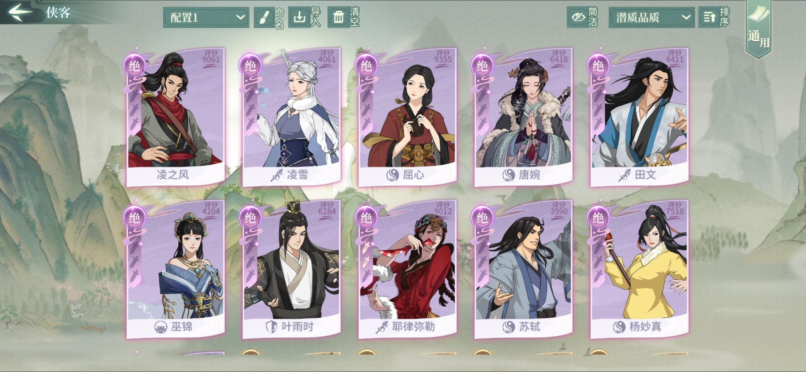Choose the 杨妙真 character card

[x=639, y=269]
